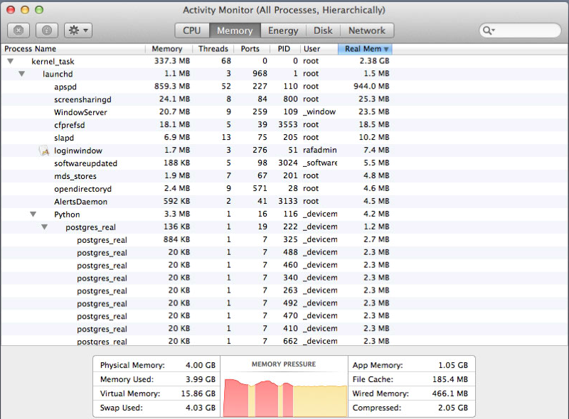Collapse the launchd disclosure triangle
Image resolution: width=569 pixels, height=419 pixels.
pyautogui.click(x=22, y=74)
